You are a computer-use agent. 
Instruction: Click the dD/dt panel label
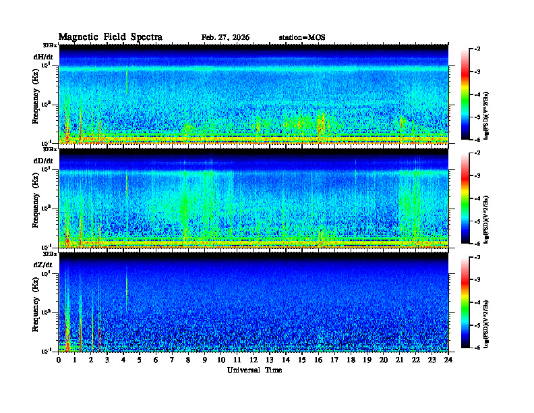pyautogui.click(x=43, y=161)
